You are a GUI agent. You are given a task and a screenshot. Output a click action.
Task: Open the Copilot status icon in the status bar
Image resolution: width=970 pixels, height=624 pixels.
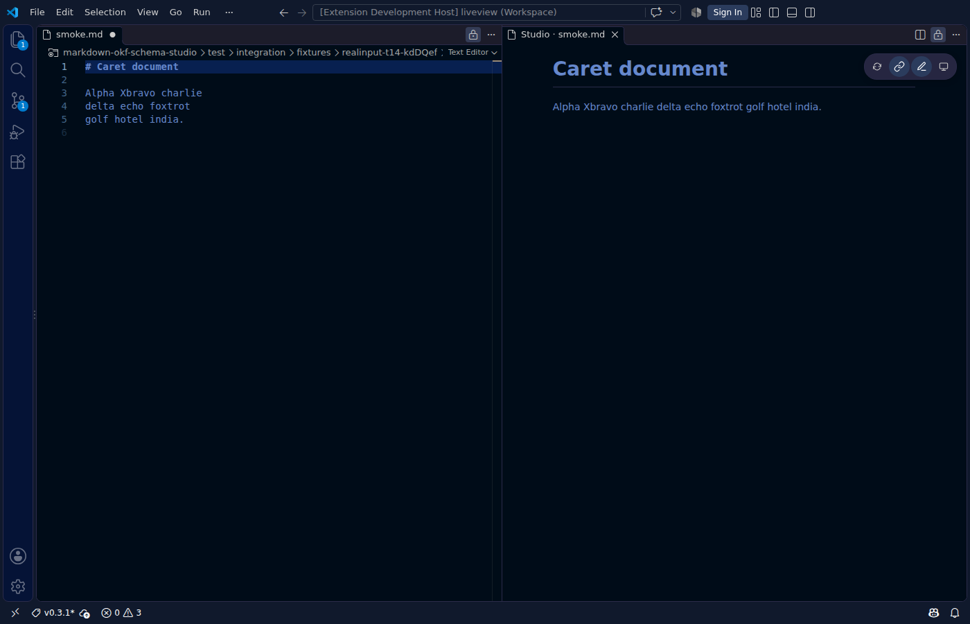click(934, 613)
